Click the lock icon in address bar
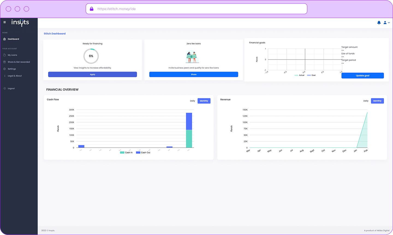Image resolution: width=393 pixels, height=235 pixels. coord(92,9)
